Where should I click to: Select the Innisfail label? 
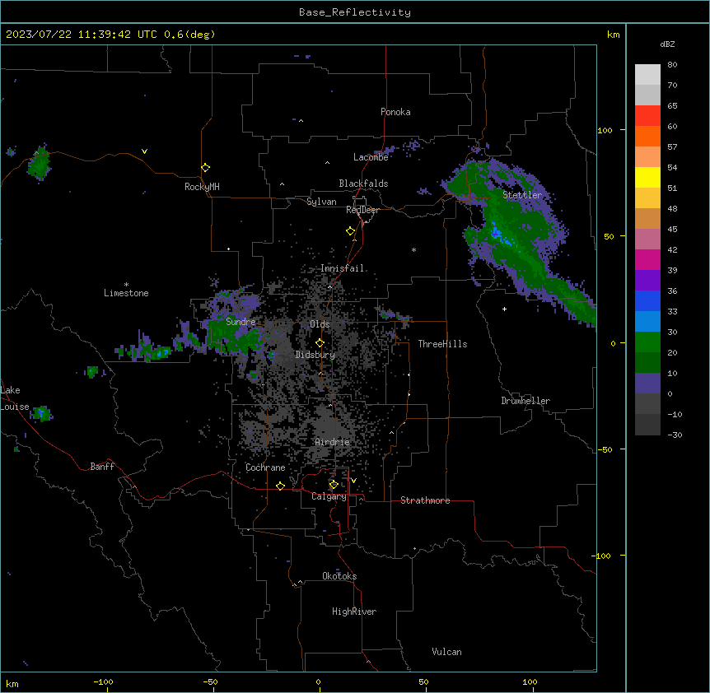tap(342, 268)
